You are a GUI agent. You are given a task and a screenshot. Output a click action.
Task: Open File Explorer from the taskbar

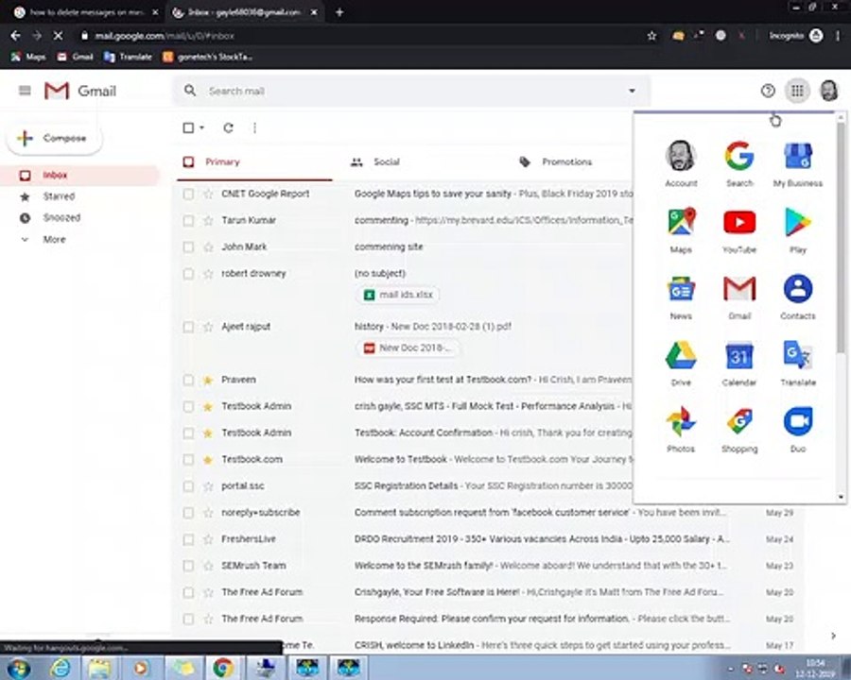pyautogui.click(x=99, y=668)
